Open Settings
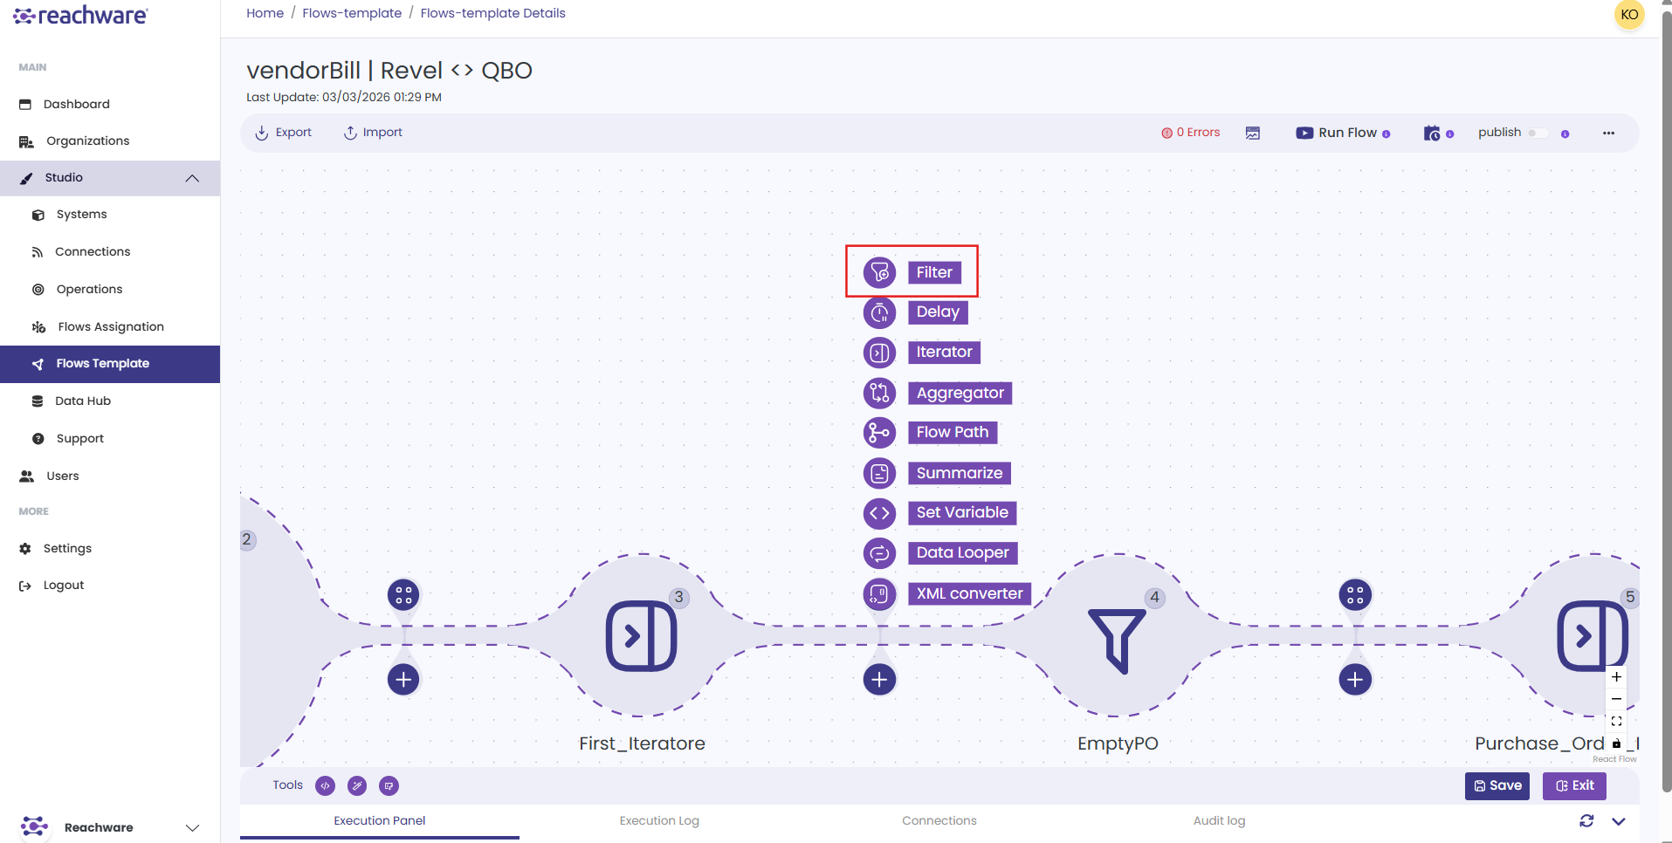Screen dimensions: 1672x843 pyautogui.click(x=67, y=548)
